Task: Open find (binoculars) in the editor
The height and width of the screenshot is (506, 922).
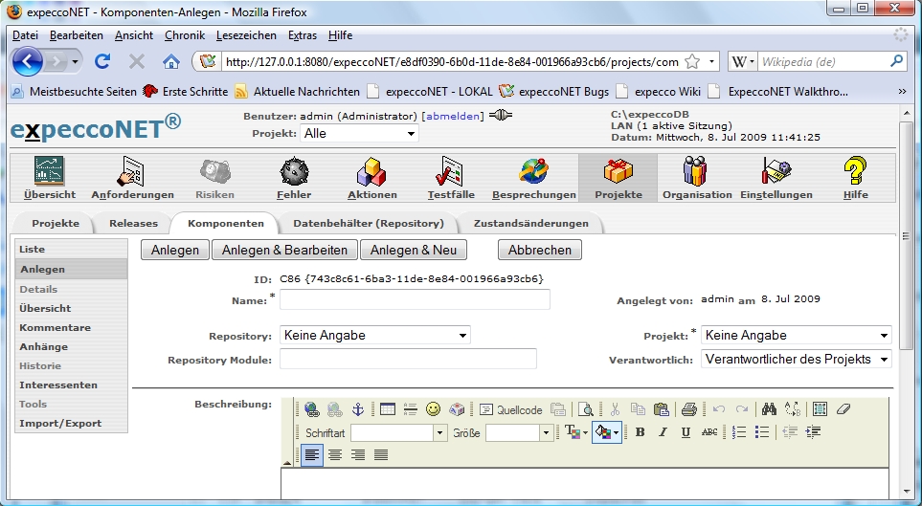Action: coord(769,409)
